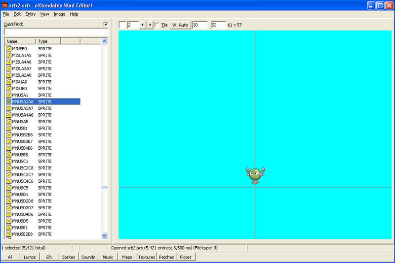
Task: Click the MNUSE1 entry icon
Action: point(9,228)
